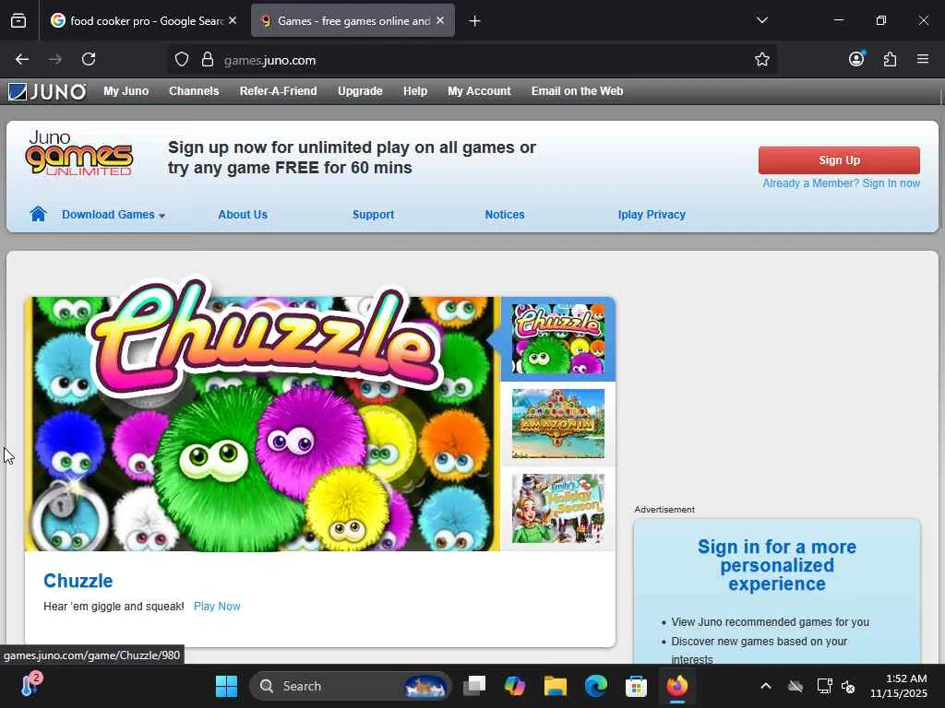Open Notices page
Image resolution: width=945 pixels, height=708 pixels.
pos(505,214)
